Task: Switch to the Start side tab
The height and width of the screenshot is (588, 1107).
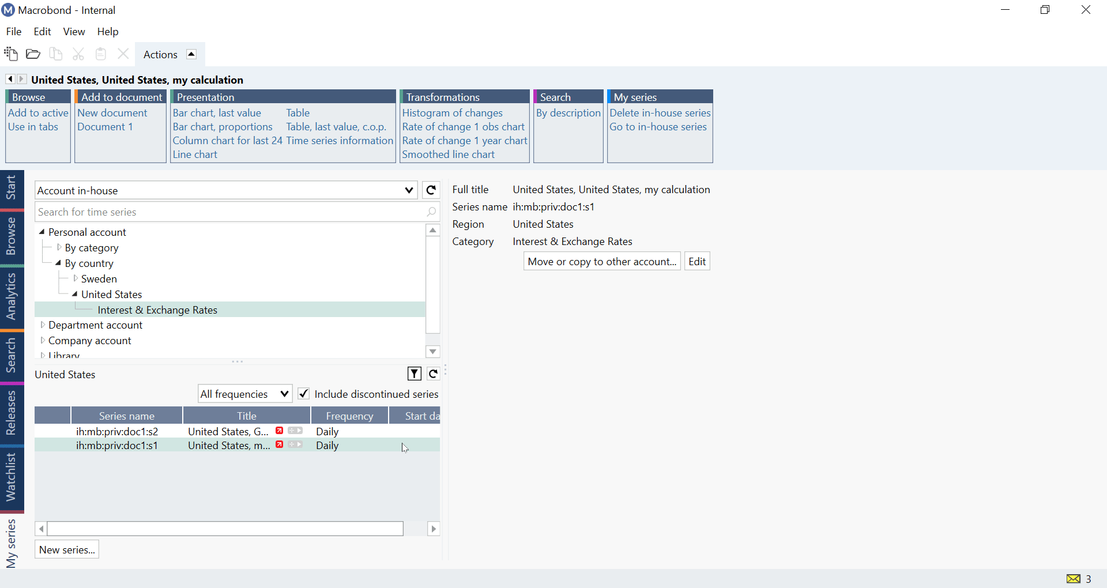Action: (11, 188)
